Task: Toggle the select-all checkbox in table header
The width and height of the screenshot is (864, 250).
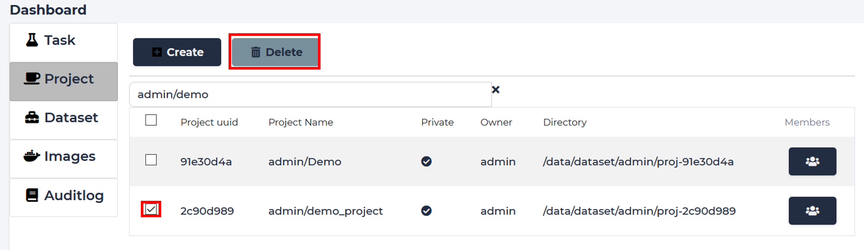Action: click(x=151, y=120)
